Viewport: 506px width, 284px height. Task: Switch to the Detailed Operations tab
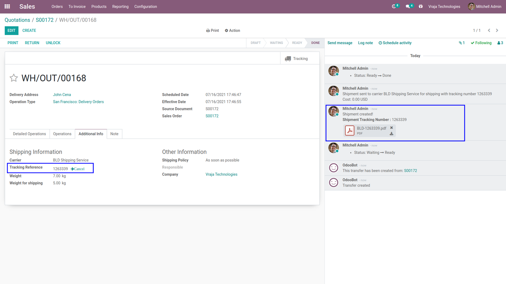pyautogui.click(x=29, y=134)
